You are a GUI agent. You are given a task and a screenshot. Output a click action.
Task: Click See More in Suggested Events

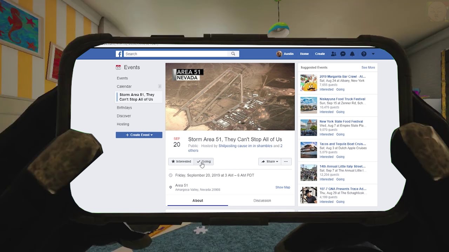[368, 68]
